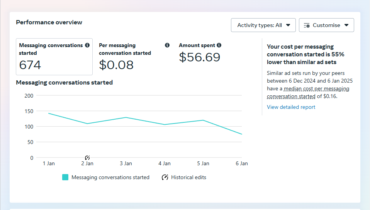Click the teal legend colour swatch

[x=65, y=177]
